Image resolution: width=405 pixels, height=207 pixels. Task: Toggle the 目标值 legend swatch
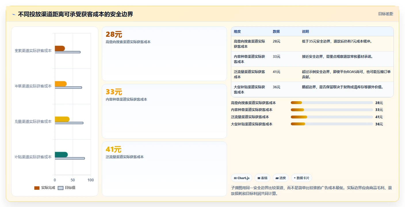(x=60, y=188)
